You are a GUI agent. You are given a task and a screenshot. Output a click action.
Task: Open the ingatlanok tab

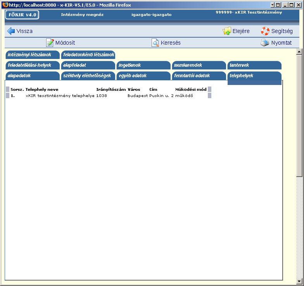(x=143, y=65)
